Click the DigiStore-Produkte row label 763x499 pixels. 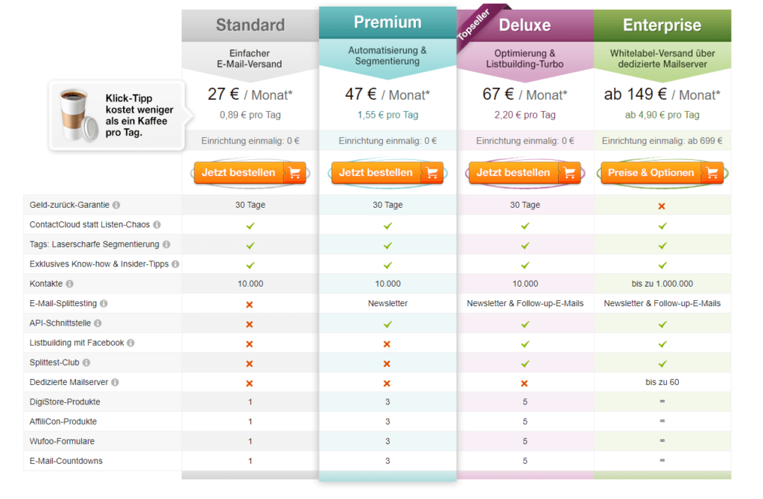[65, 402]
